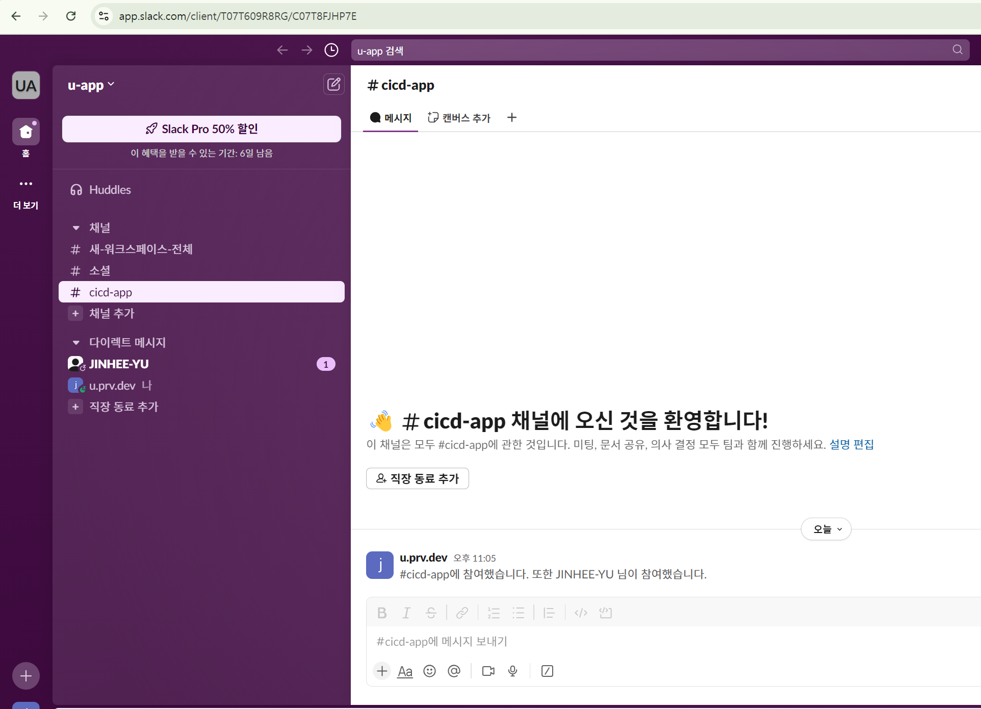Click the 설명 편집 link

(x=851, y=444)
